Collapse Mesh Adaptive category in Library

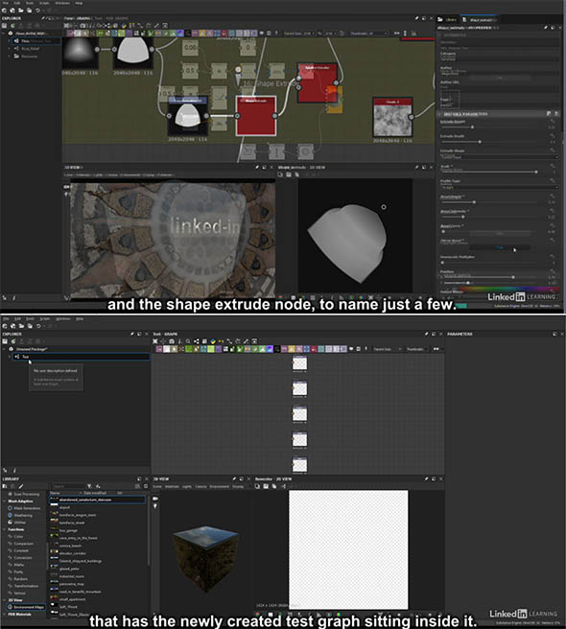4,501
